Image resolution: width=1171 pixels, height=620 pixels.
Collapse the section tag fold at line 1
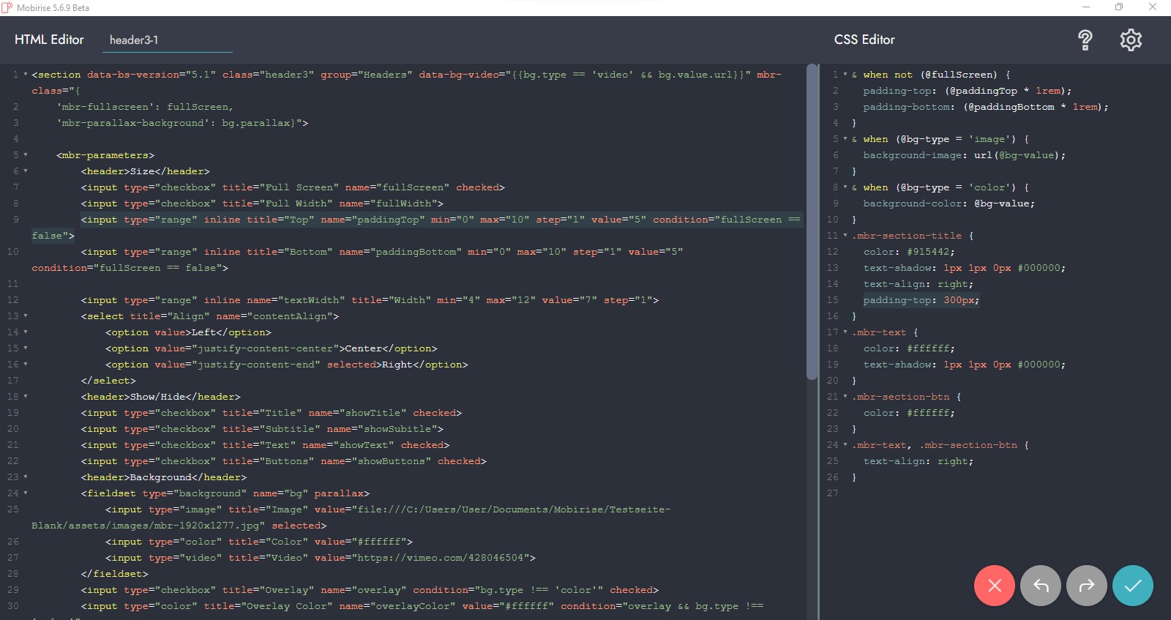point(26,75)
